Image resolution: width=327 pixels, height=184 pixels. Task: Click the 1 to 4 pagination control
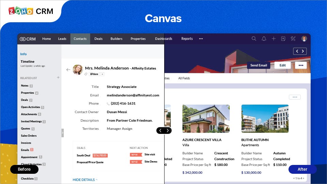299,178
